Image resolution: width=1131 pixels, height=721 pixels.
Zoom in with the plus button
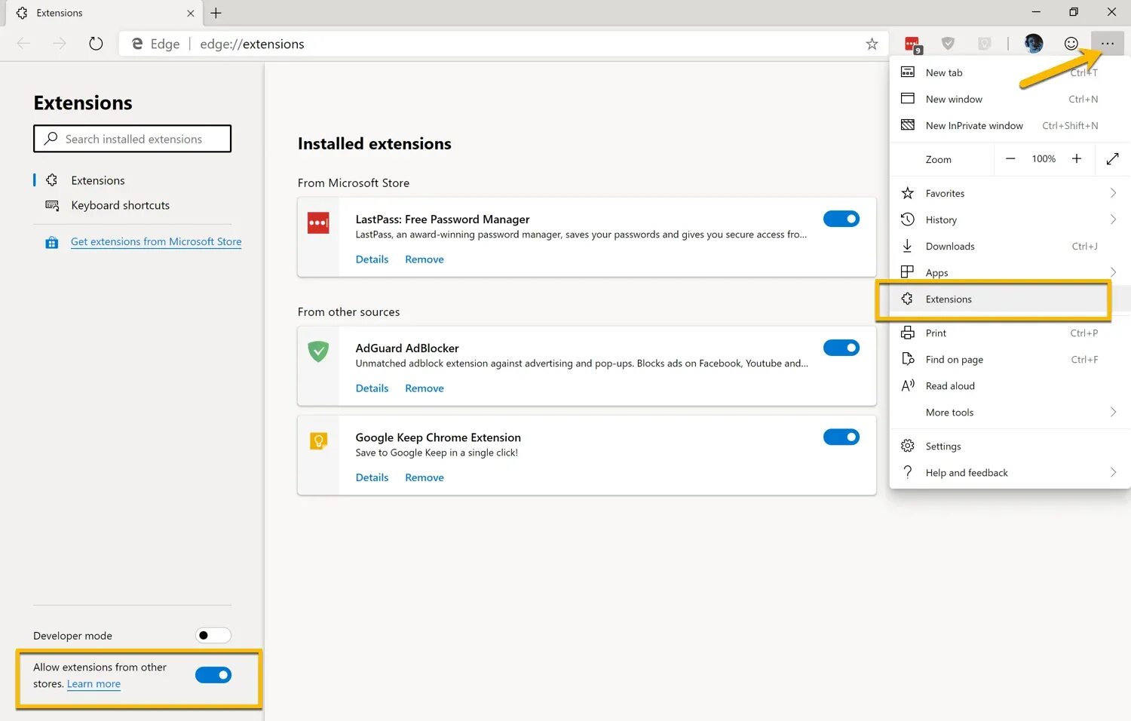pos(1077,158)
